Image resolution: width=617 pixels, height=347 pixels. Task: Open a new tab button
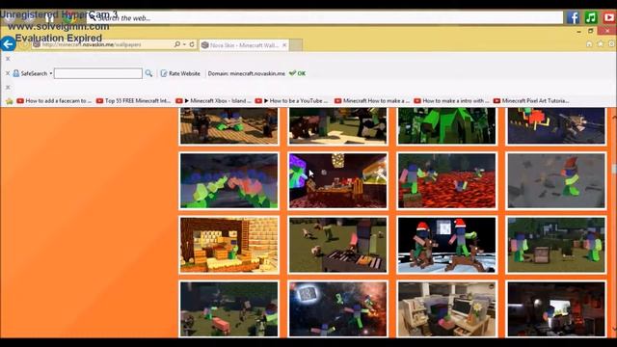pos(296,45)
